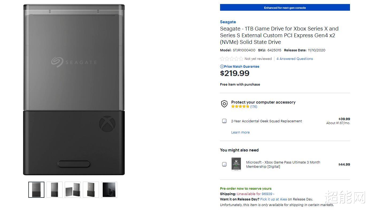
Task: Select the fourth product thumbnail
Action: pyautogui.click(x=91, y=190)
